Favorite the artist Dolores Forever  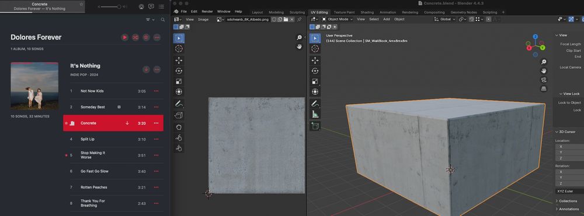point(147,37)
